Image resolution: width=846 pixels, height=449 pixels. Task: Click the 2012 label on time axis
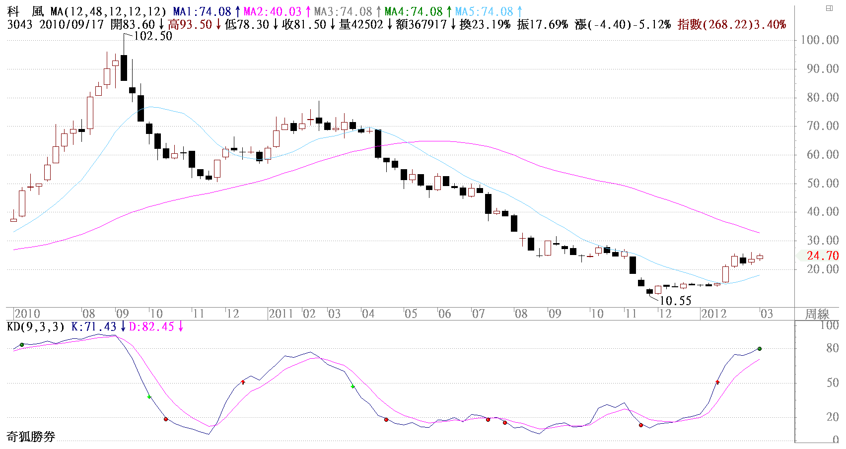[713, 314]
